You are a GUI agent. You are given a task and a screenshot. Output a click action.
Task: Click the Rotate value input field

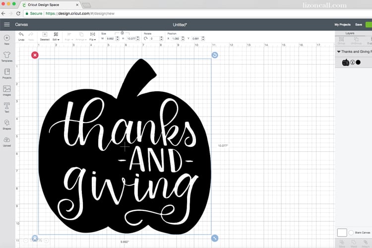tap(154, 39)
